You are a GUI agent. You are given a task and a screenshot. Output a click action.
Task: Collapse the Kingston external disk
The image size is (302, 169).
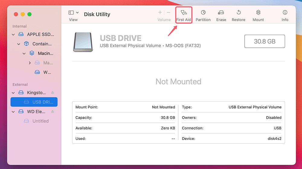tap(13, 93)
